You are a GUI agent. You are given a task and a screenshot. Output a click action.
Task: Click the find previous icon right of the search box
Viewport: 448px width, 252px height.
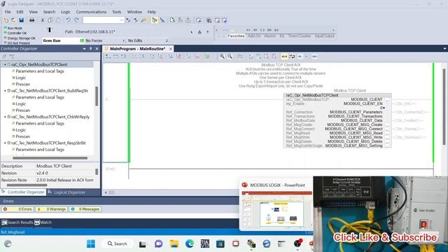(128, 20)
